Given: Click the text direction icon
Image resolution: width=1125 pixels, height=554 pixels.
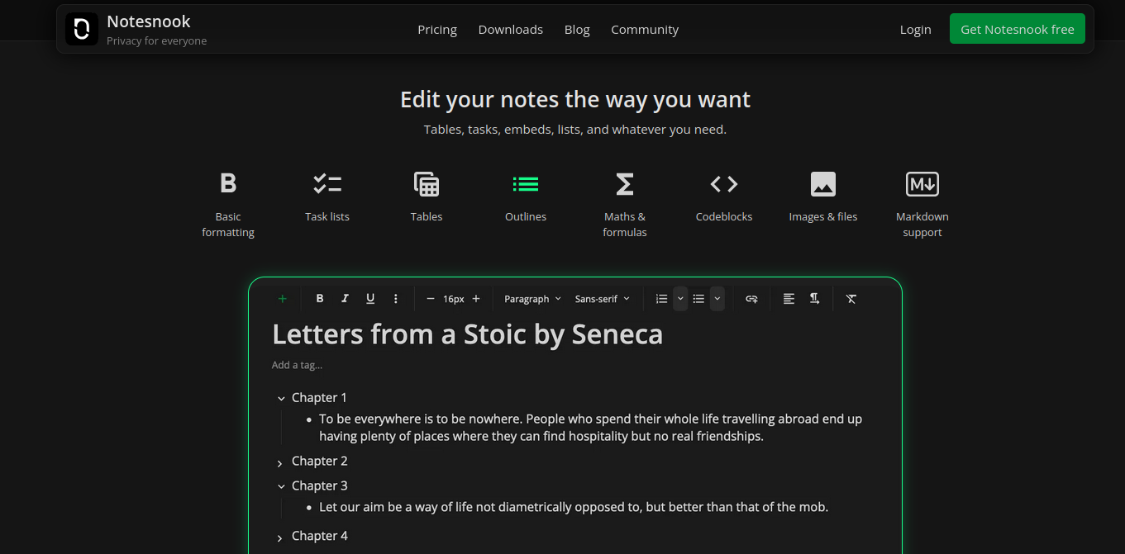Looking at the screenshot, I should click(x=814, y=299).
